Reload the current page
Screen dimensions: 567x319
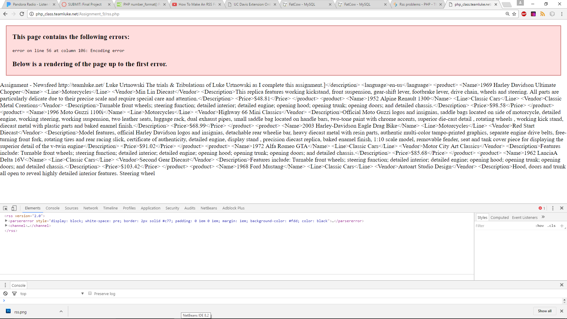point(22,14)
